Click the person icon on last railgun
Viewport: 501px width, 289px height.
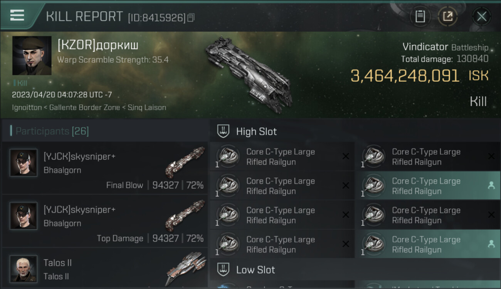pos(491,244)
